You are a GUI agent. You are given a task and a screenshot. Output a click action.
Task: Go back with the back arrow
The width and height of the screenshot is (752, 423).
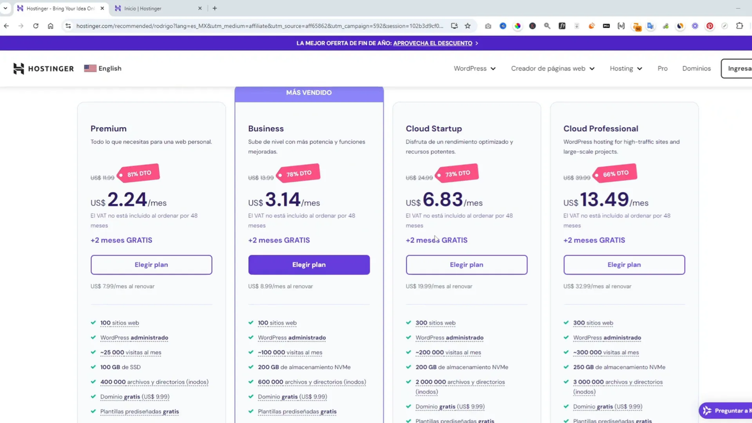coord(6,26)
